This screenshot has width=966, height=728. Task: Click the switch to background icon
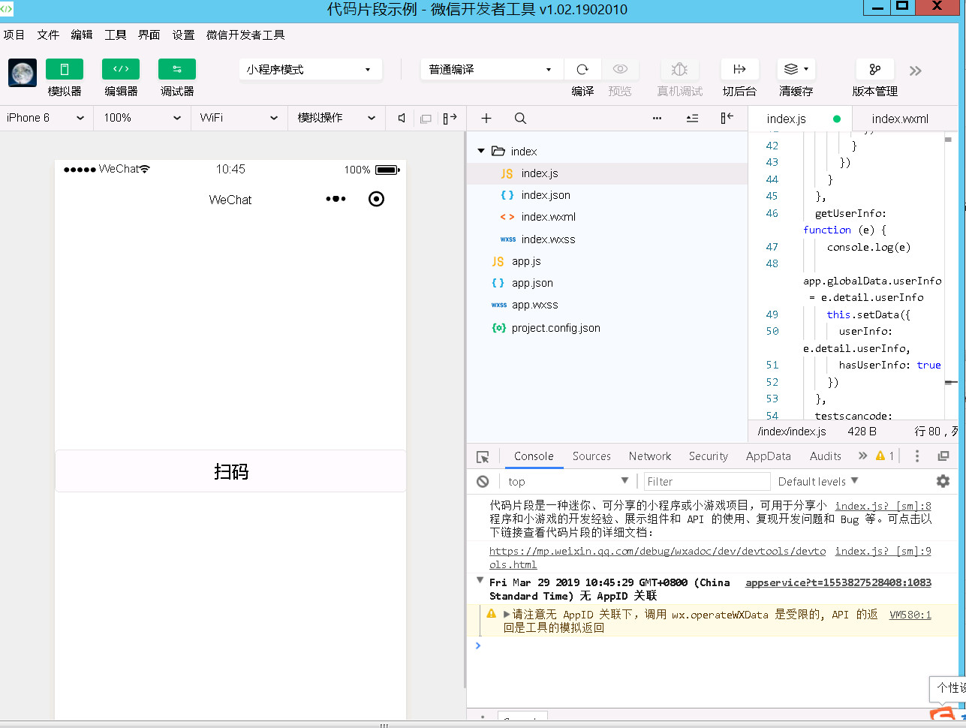[x=739, y=69]
